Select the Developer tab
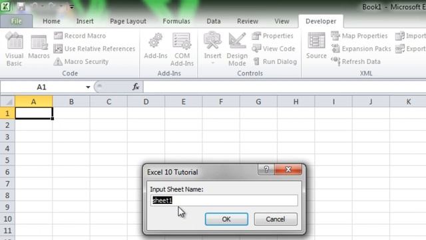 point(321,21)
